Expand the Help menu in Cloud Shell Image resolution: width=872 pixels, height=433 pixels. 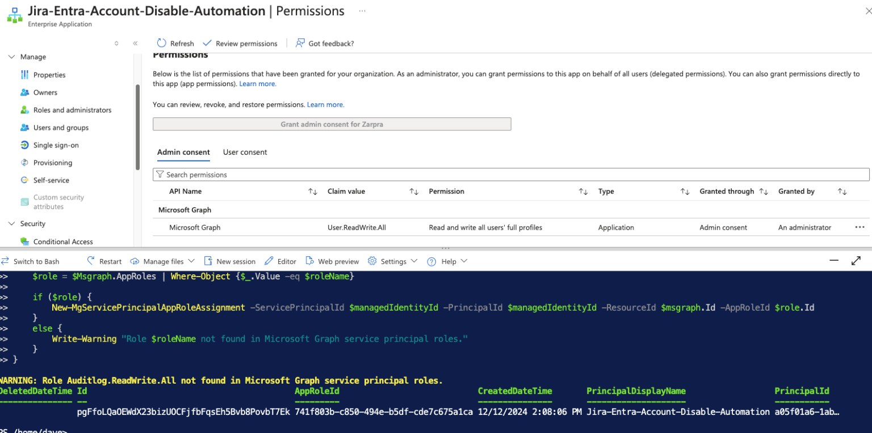(x=448, y=261)
